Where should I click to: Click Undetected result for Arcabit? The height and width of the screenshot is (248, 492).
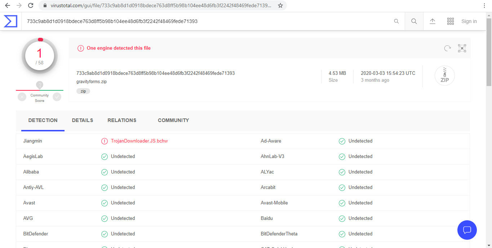pyautogui.click(x=360, y=188)
